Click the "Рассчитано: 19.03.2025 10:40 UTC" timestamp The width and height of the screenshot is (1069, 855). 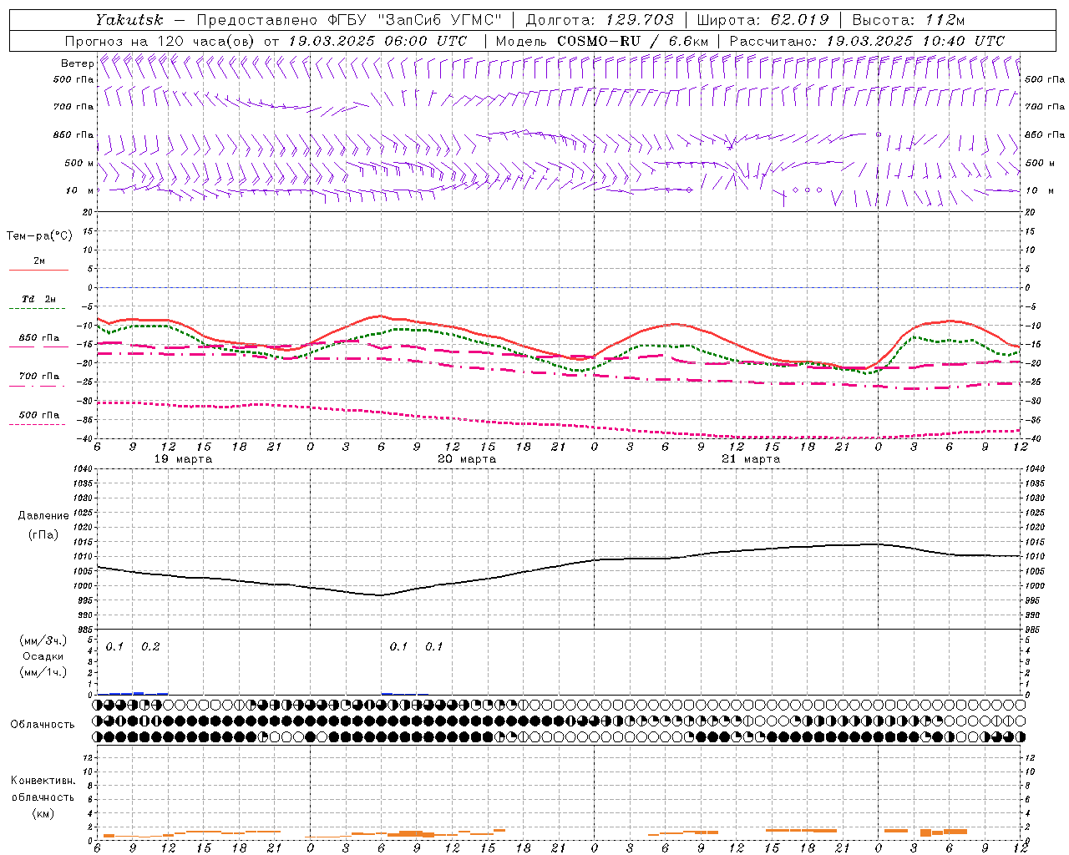pyautogui.click(x=867, y=41)
